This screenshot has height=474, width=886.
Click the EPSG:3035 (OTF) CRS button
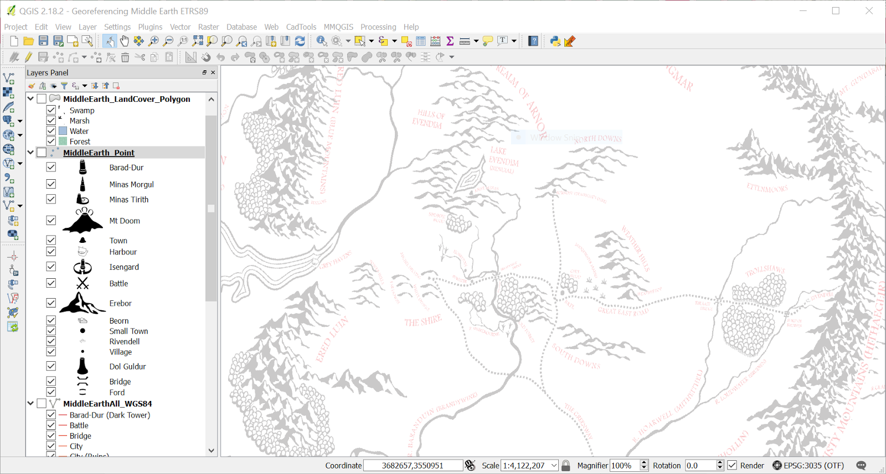point(808,466)
